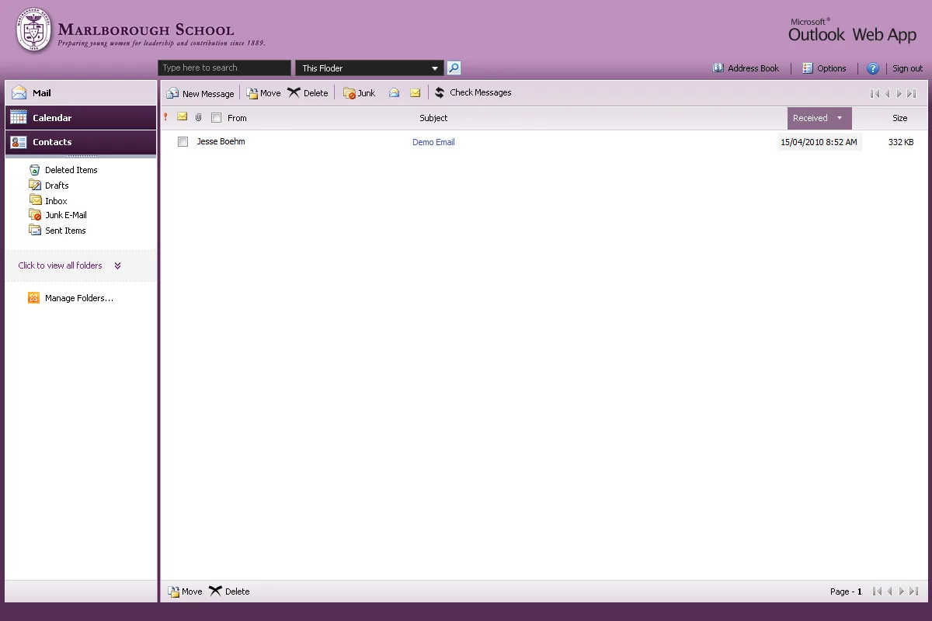
Task: Open Manage Folders...
Action: pyautogui.click(x=71, y=298)
